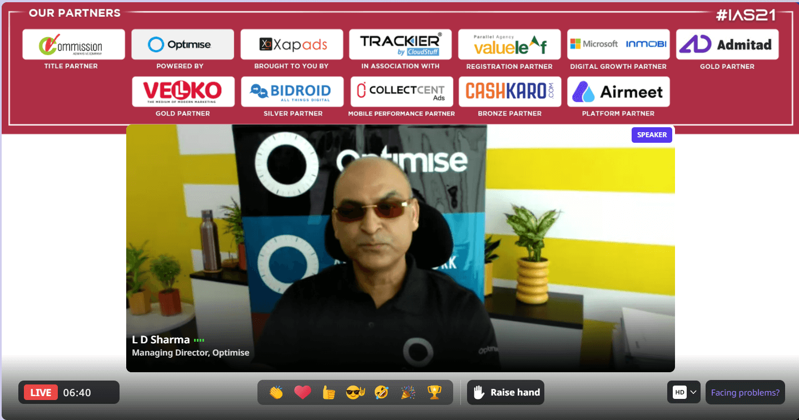Click the vCommission title partner logo
Viewport: 799px width, 420px height.
(x=73, y=44)
